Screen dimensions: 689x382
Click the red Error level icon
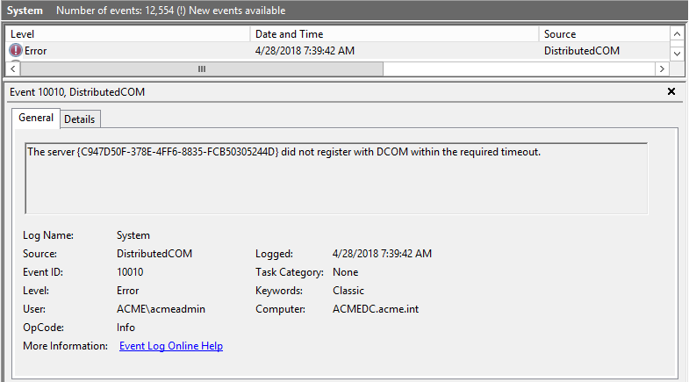point(16,51)
